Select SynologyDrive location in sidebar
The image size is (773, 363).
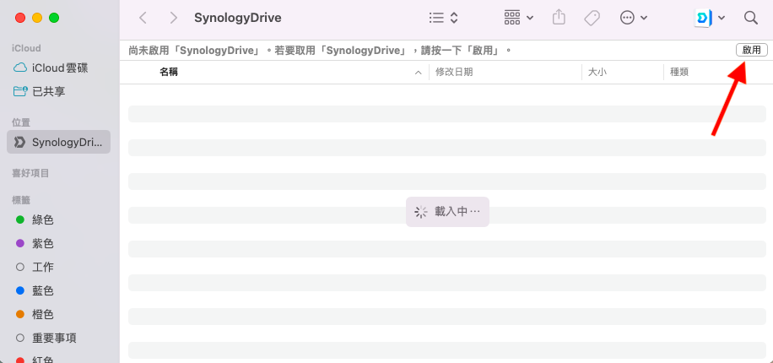59,142
